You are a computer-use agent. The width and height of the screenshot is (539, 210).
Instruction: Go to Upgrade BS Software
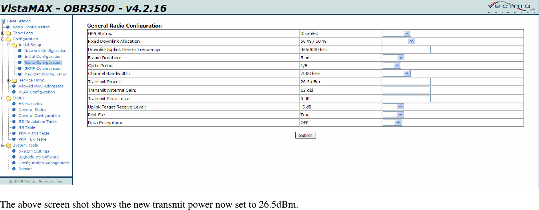pyautogui.click(x=38, y=157)
